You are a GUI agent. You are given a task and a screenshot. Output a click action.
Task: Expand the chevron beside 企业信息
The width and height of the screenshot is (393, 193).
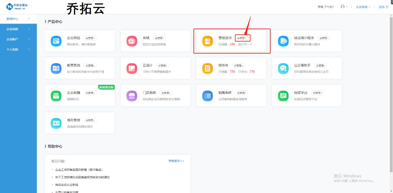click(x=29, y=29)
